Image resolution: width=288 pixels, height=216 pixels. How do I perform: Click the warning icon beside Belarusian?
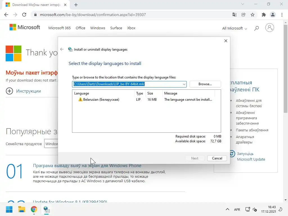point(80,99)
